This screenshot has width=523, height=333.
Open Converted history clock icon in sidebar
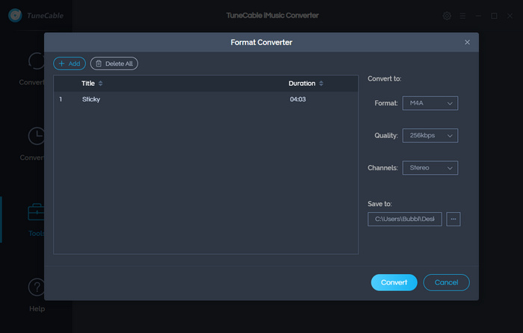click(x=36, y=136)
